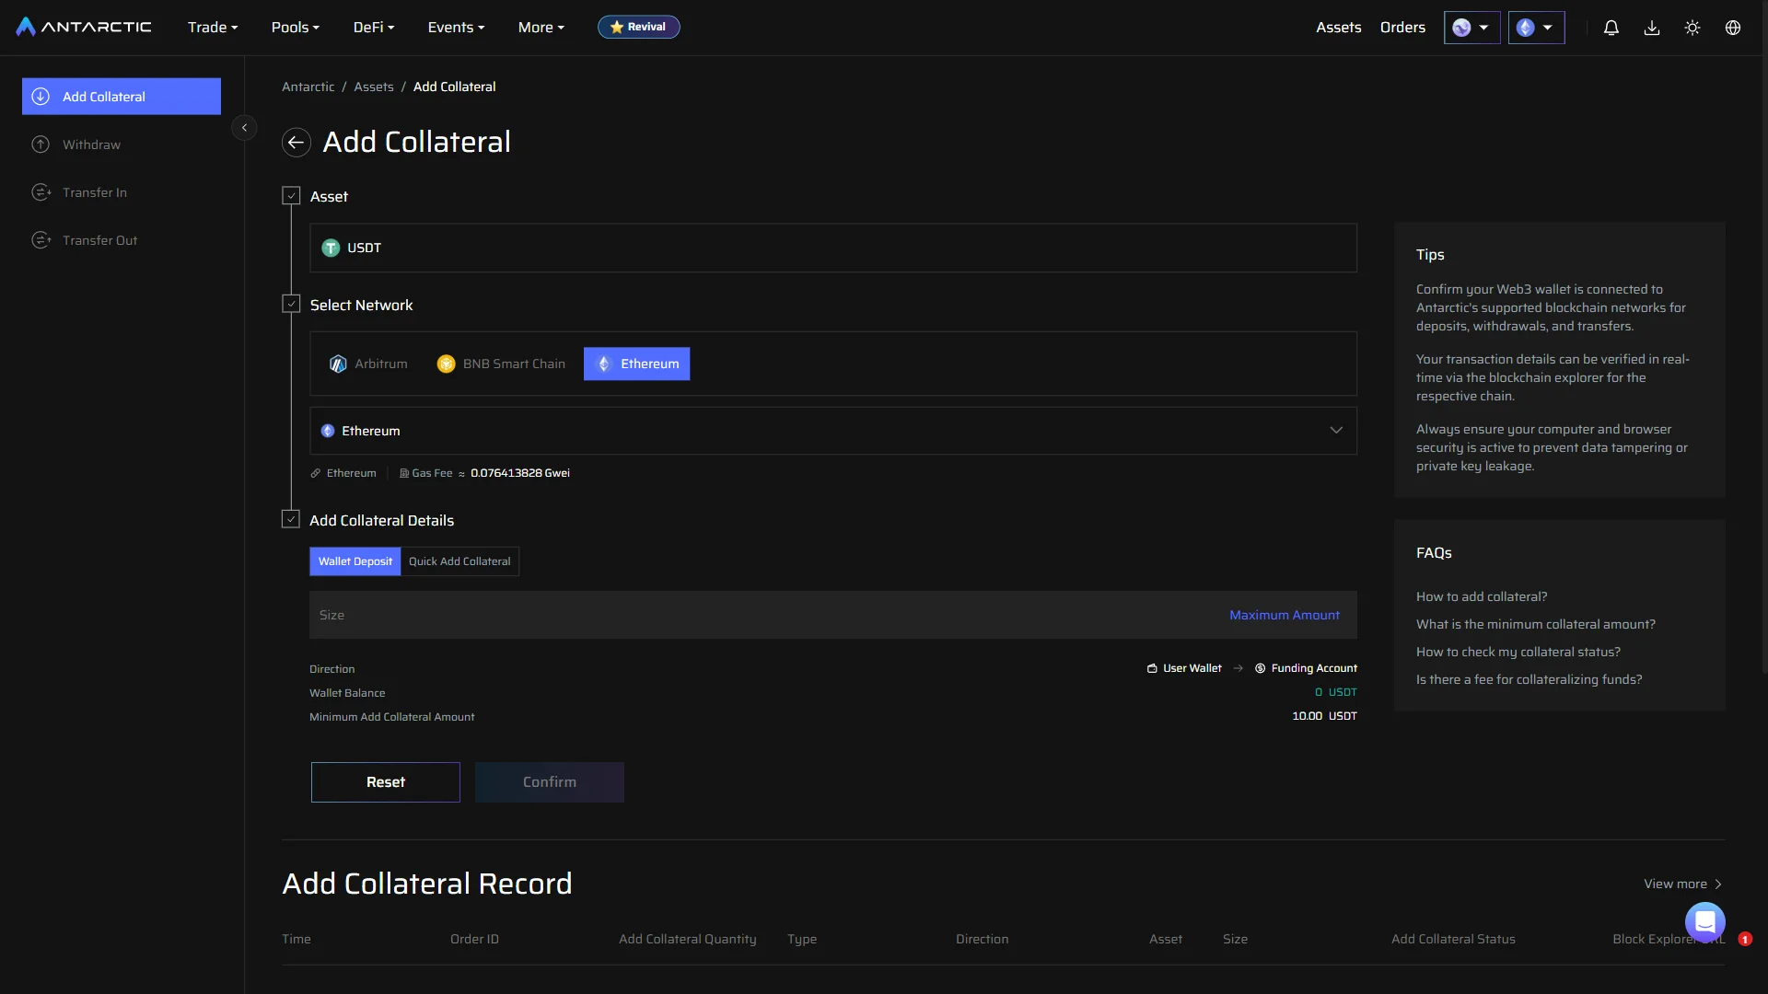This screenshot has width=1768, height=994.
Task: Open FAQ How to check collateral status
Action: pos(1518,652)
